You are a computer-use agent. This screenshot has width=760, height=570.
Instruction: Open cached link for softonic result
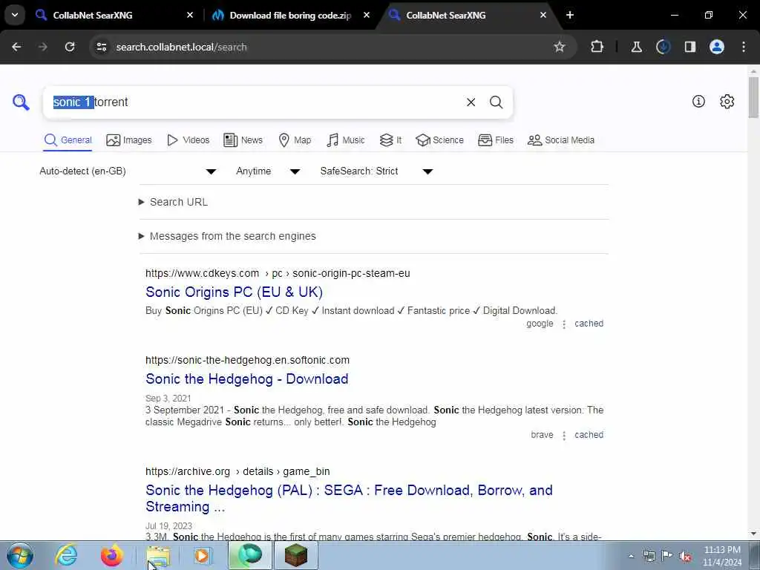pos(589,435)
